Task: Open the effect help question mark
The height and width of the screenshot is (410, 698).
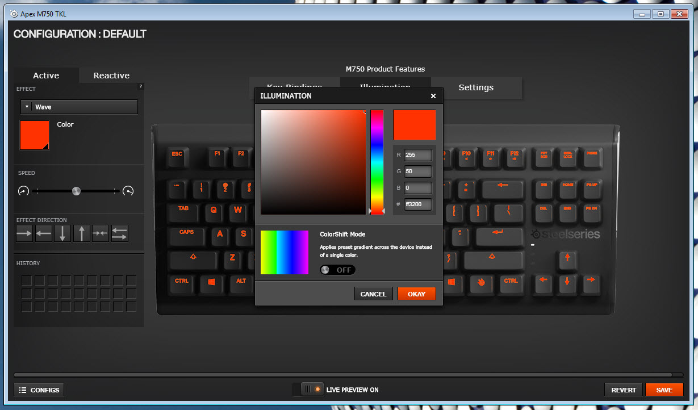Action: pos(141,86)
